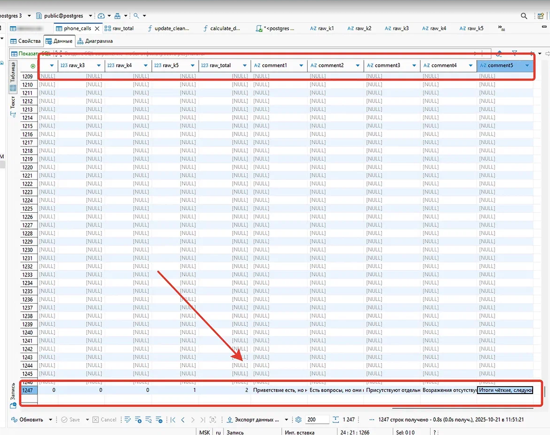Click the fetch size field showing 200
The image size is (550, 435).
(x=316, y=419)
